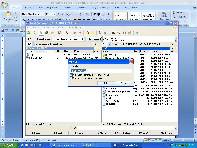This screenshot has height=148, width=197.
Task: Click the Reread source refresh icon in Total Commander
Action: coord(29,33)
